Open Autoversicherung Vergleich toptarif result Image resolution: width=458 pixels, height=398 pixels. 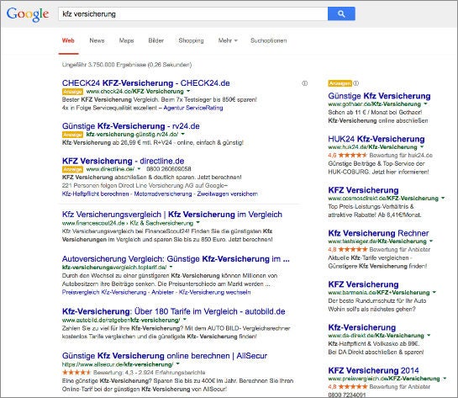[176, 259]
